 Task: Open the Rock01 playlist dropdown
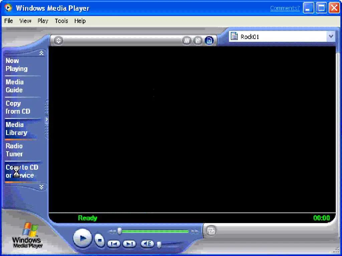pos(331,36)
